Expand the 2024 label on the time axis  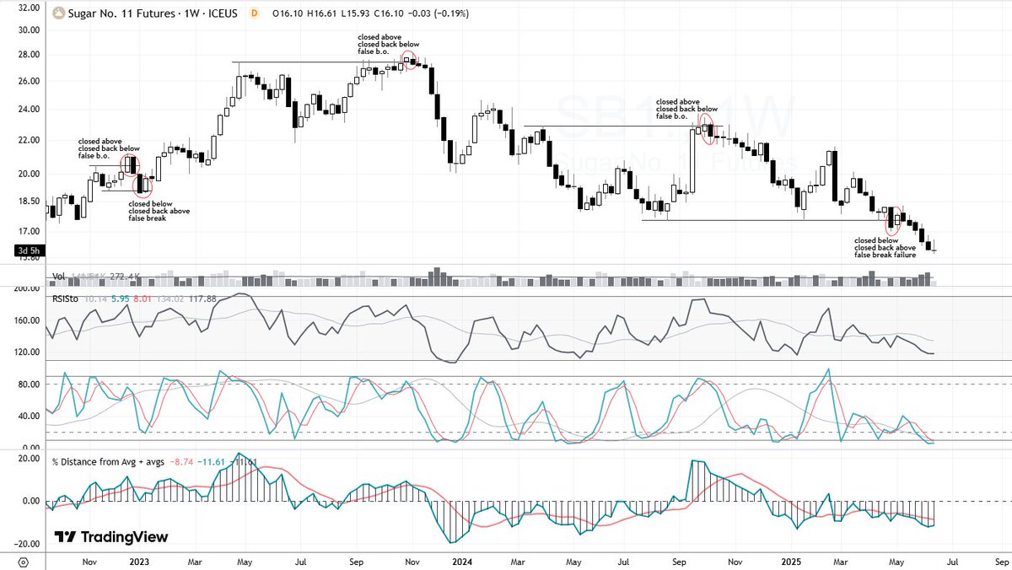[x=463, y=559]
